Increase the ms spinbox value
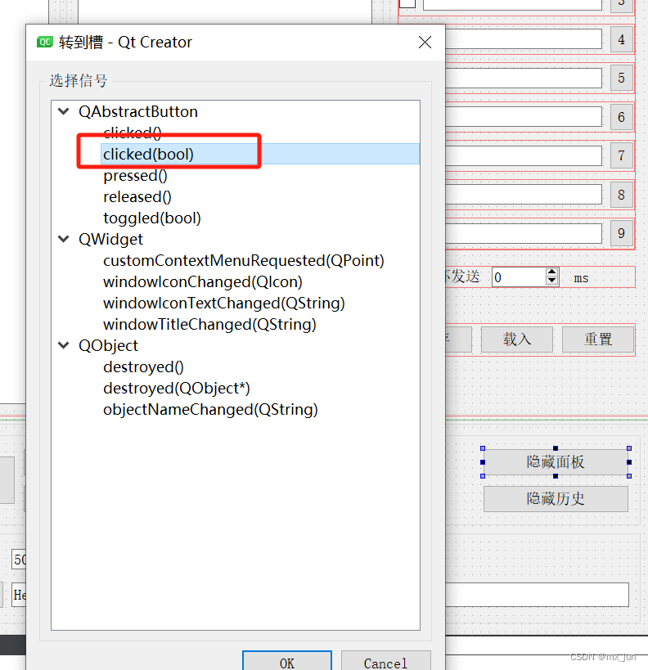Viewport: 648px width, 670px height. [x=551, y=272]
